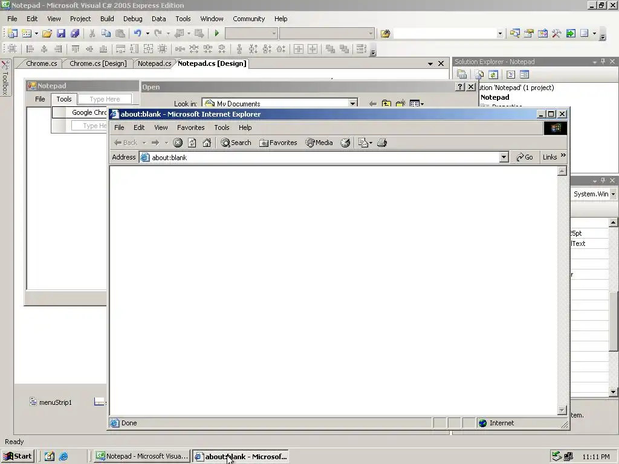Click Go button in IE address bar

pos(525,157)
